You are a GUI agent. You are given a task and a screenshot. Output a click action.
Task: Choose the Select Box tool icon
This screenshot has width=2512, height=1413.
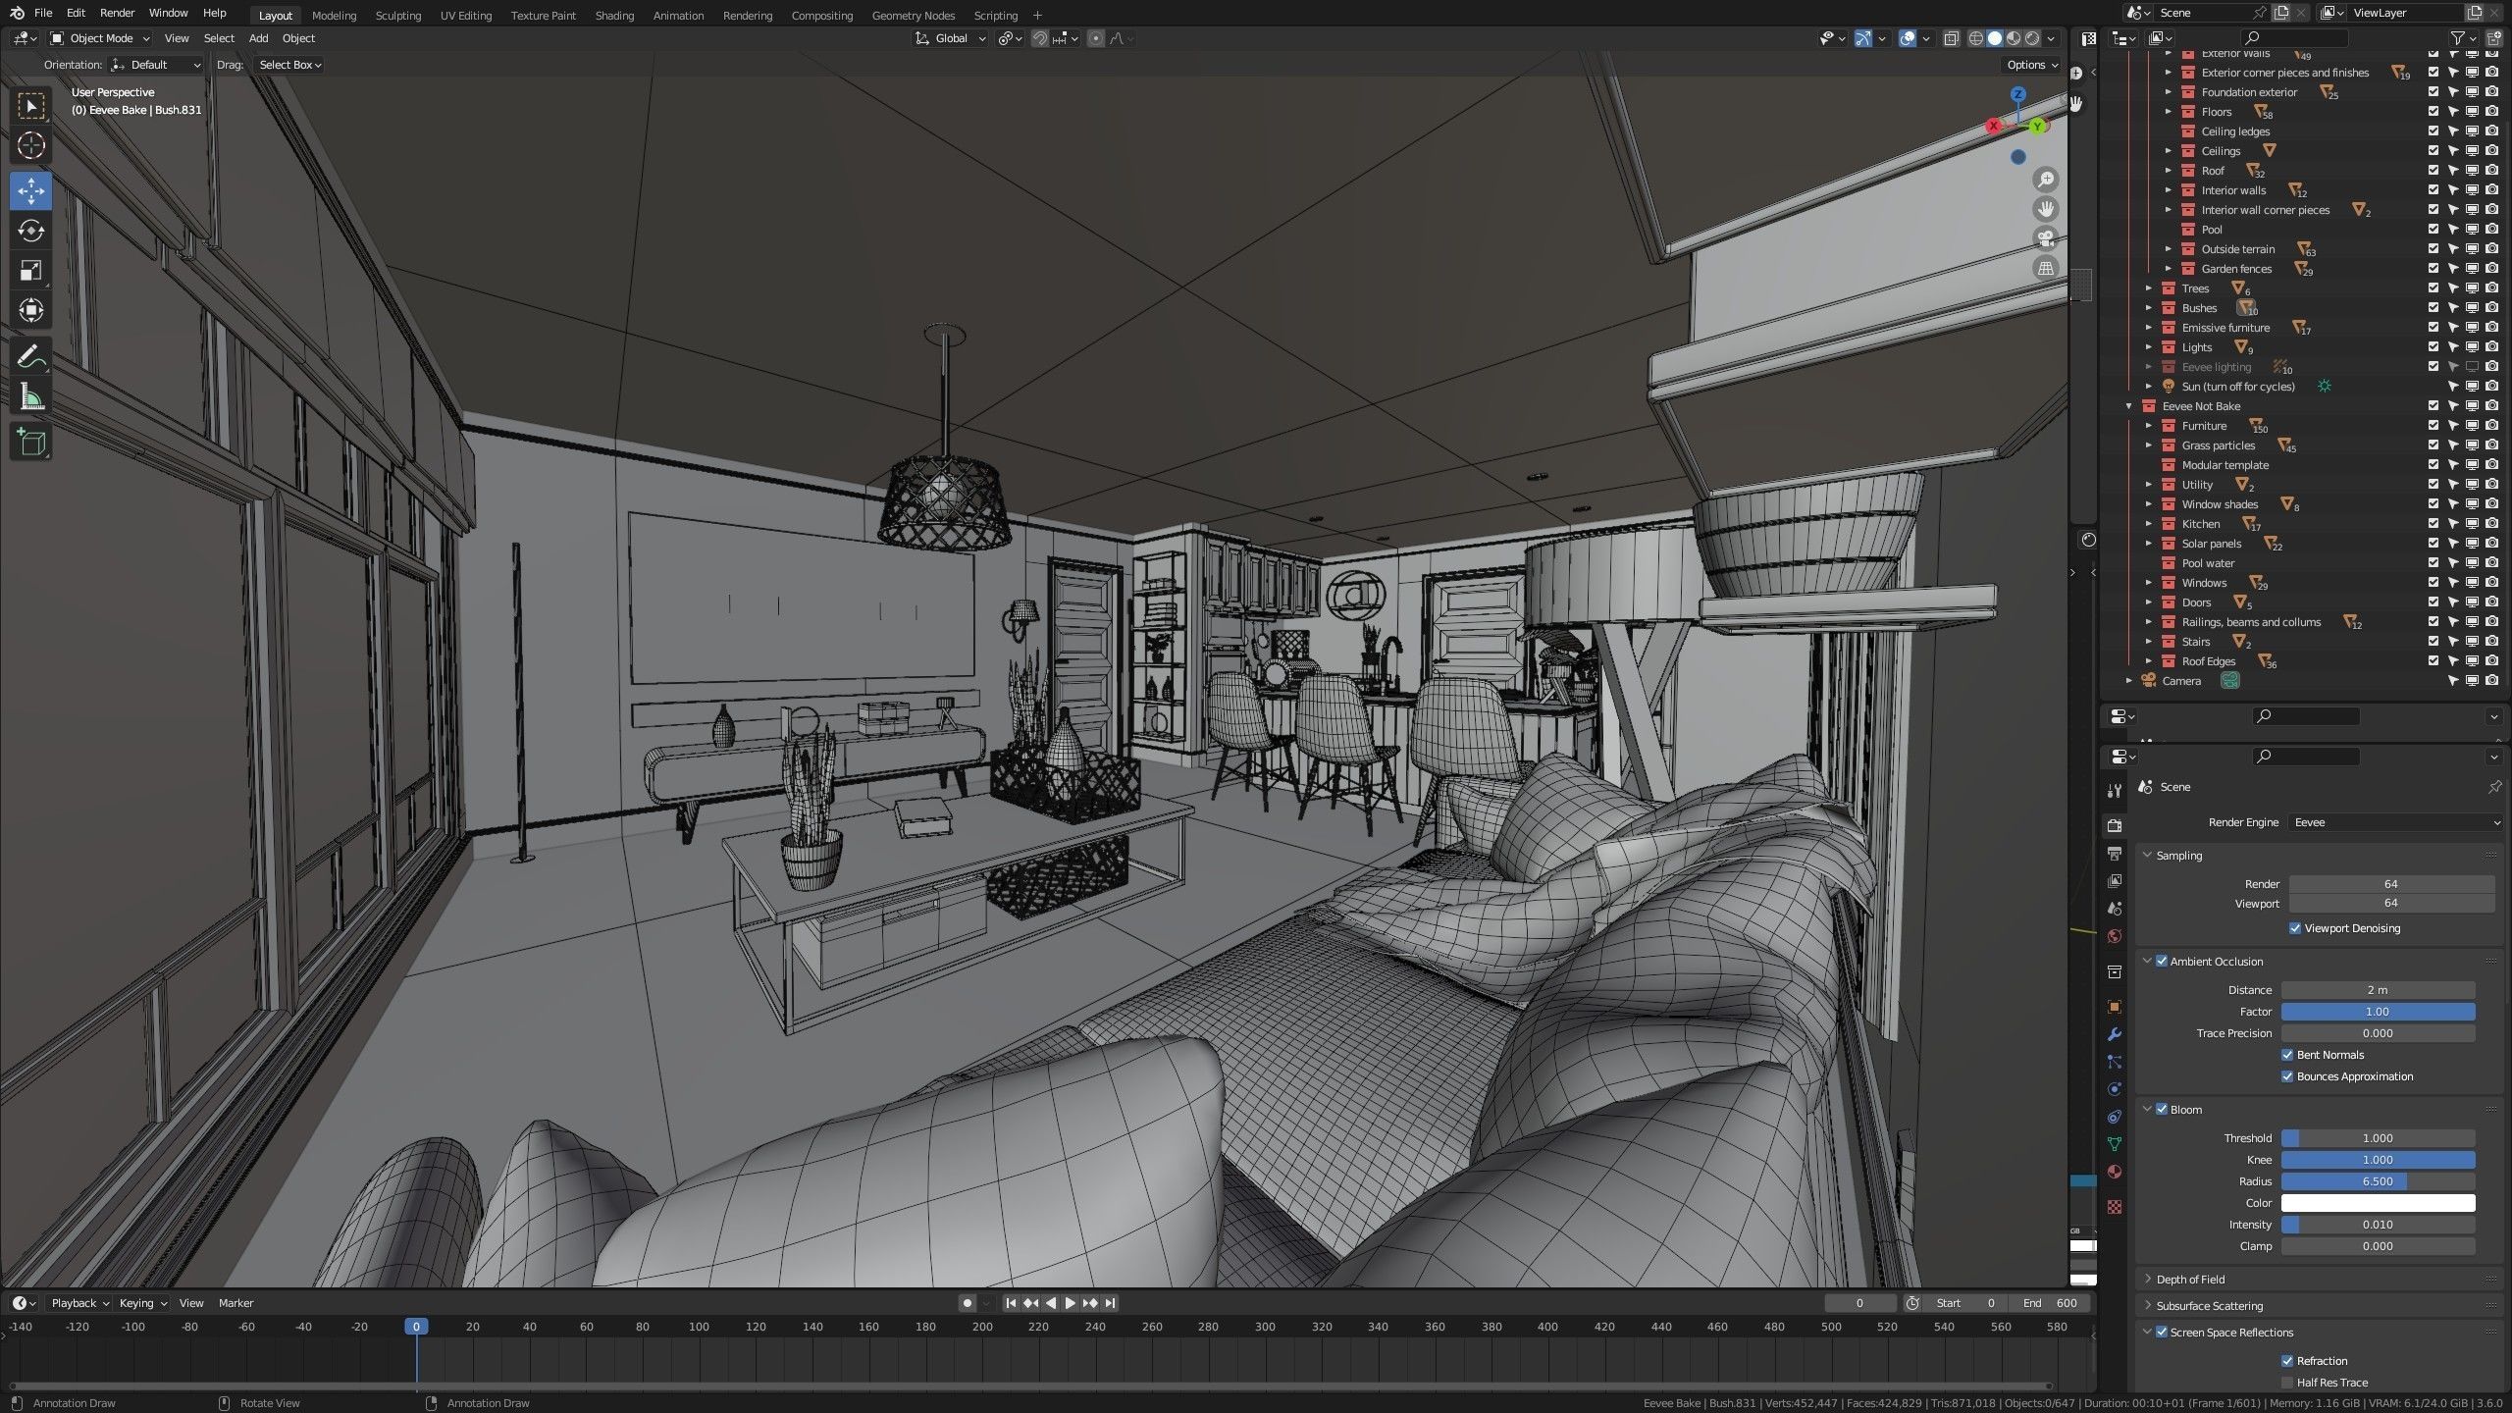click(x=30, y=106)
